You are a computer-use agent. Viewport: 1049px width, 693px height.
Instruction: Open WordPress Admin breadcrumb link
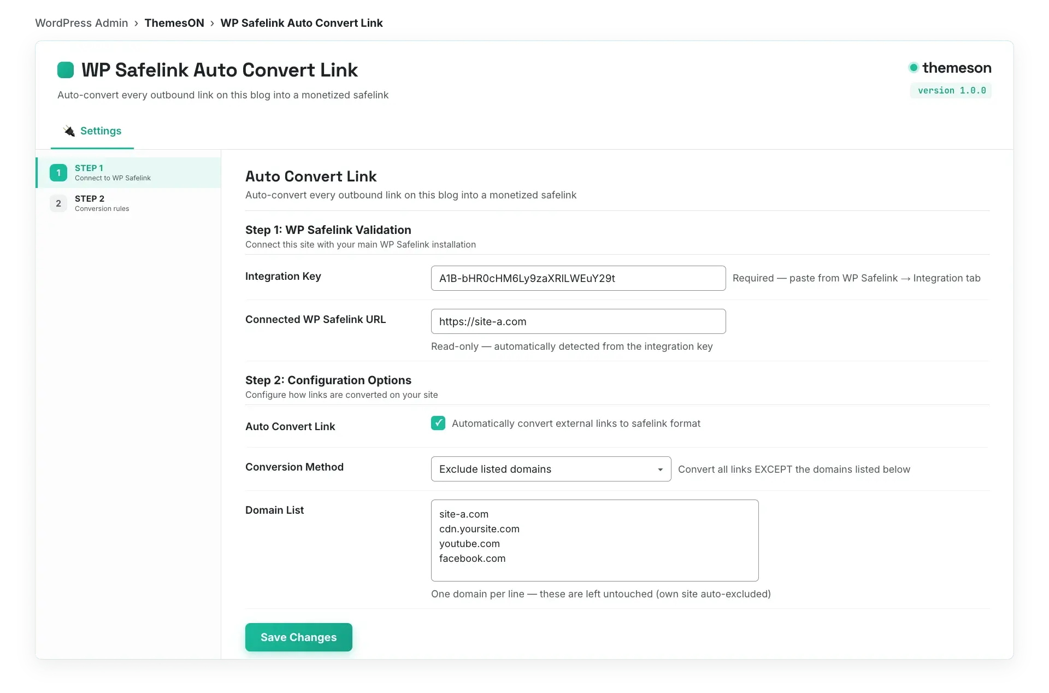pyautogui.click(x=81, y=23)
